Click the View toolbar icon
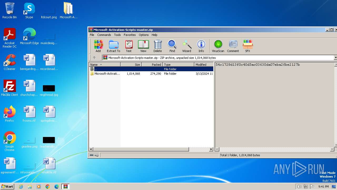Image resolution: width=337 pixels, height=190 pixels. (143, 46)
